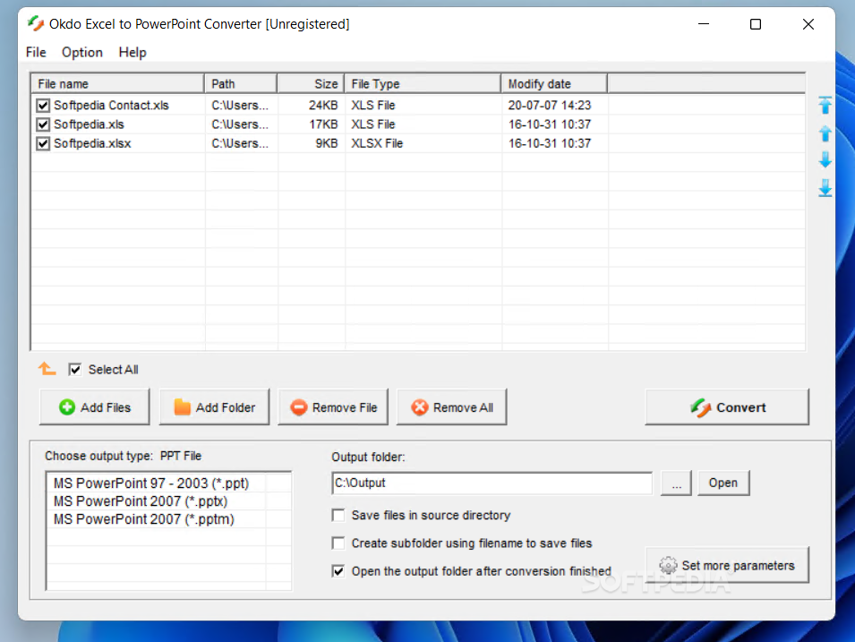Move selected file to bottom of list

(x=825, y=188)
